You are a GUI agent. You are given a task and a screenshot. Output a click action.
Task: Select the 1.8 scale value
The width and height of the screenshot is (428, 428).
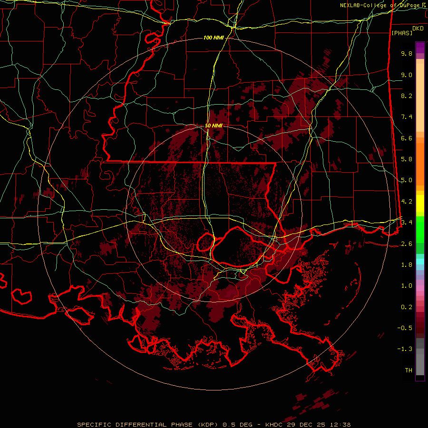tap(407, 265)
